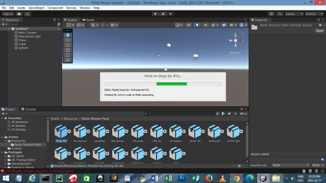Collapse the Untitled scene in Hierarchy
The height and width of the screenshot is (183, 326).
pyautogui.click(x=10, y=29)
